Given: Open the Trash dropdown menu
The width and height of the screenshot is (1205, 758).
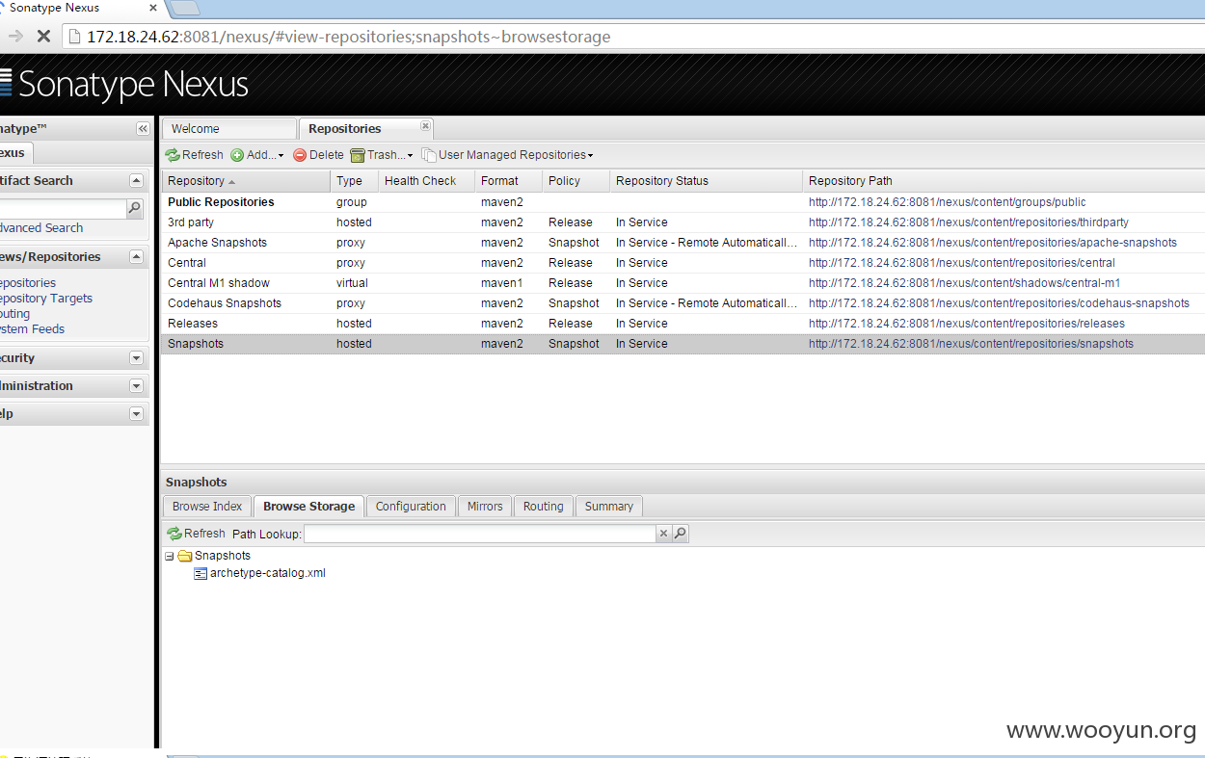Looking at the screenshot, I should point(382,155).
